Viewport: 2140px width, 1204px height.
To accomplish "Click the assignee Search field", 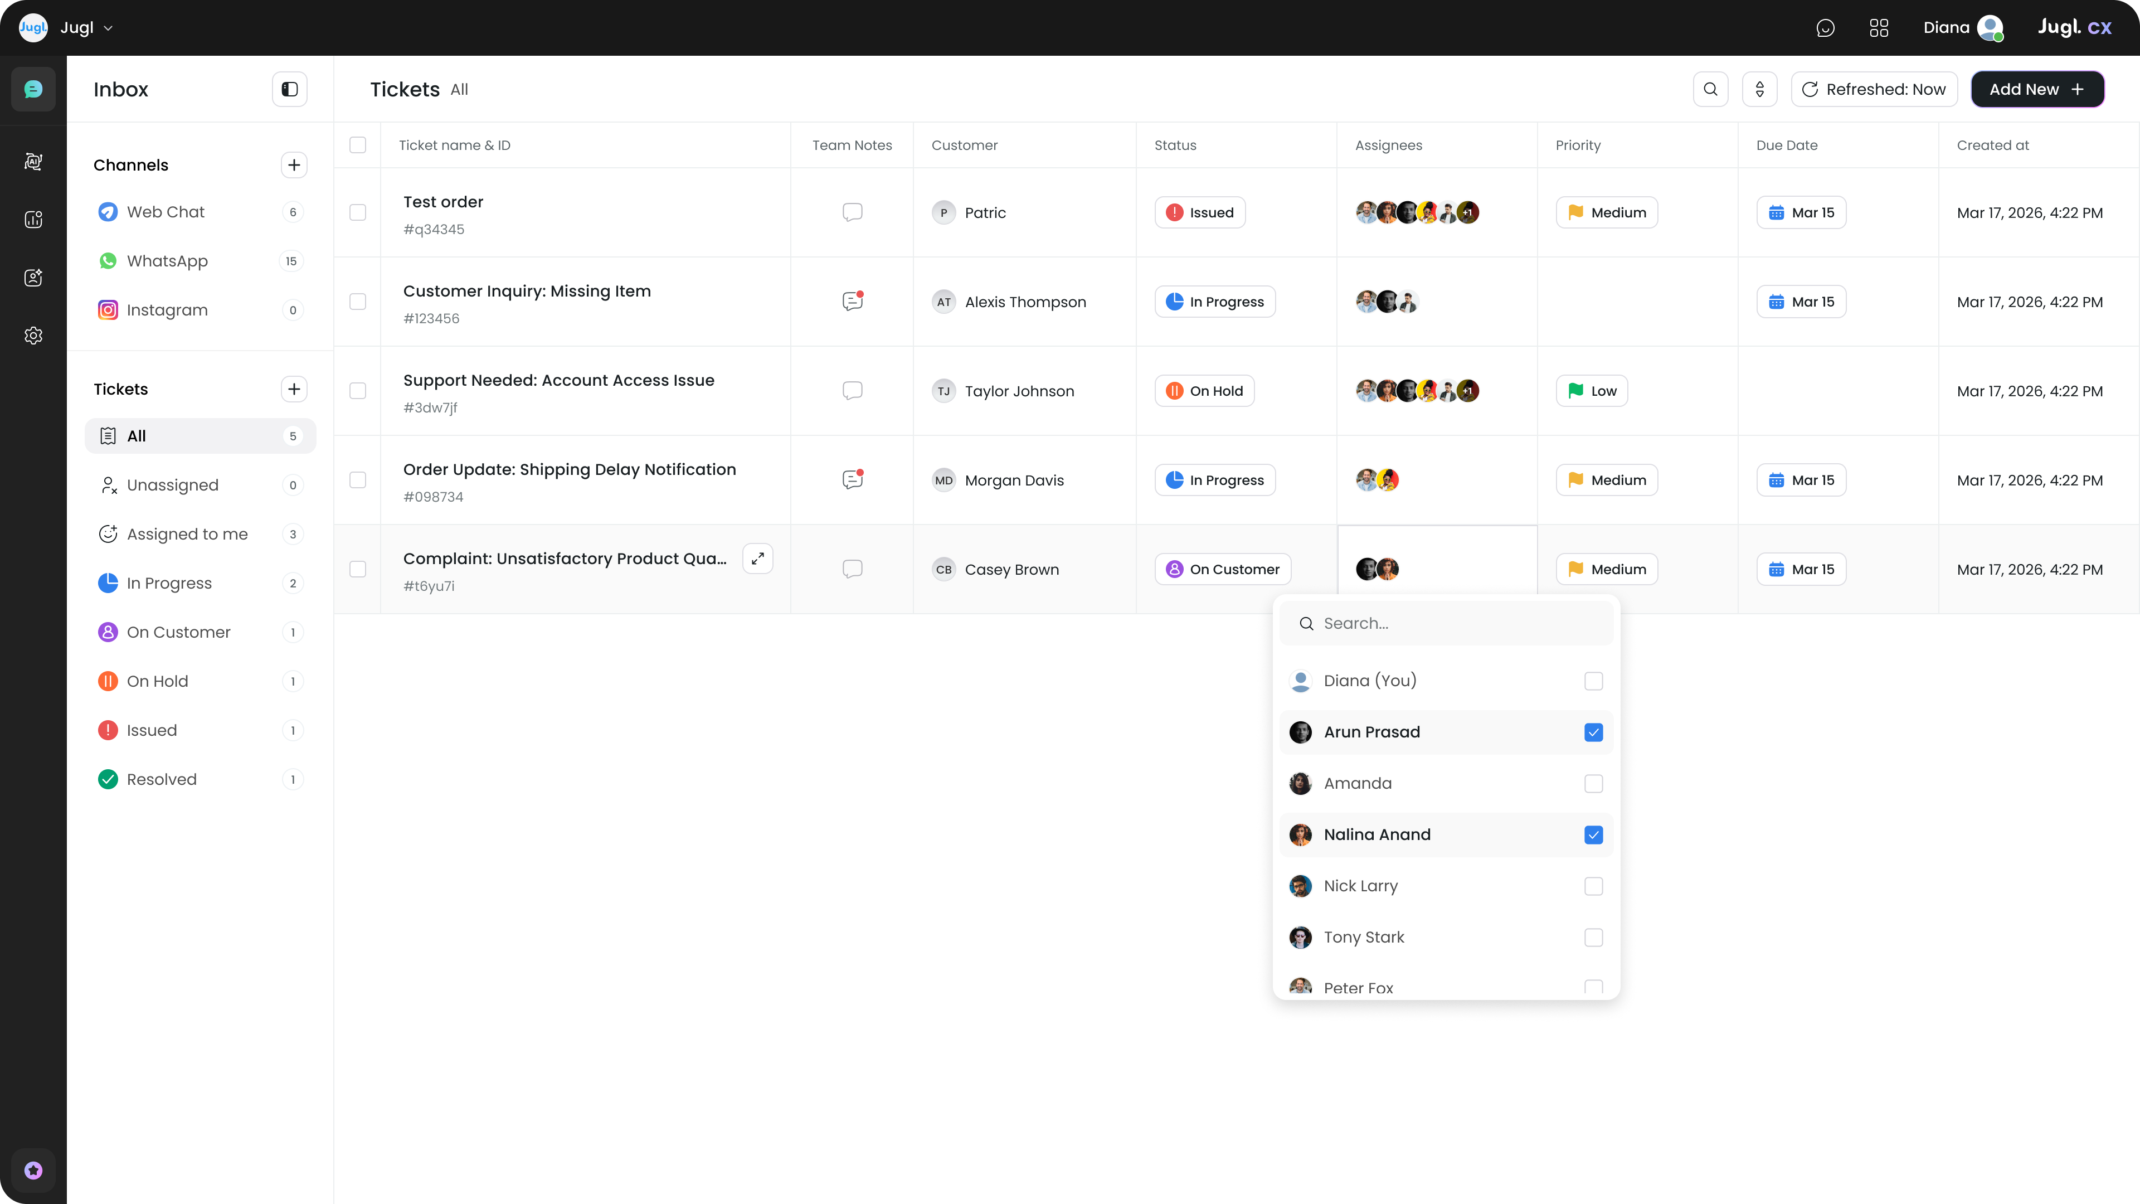I will click(1446, 623).
